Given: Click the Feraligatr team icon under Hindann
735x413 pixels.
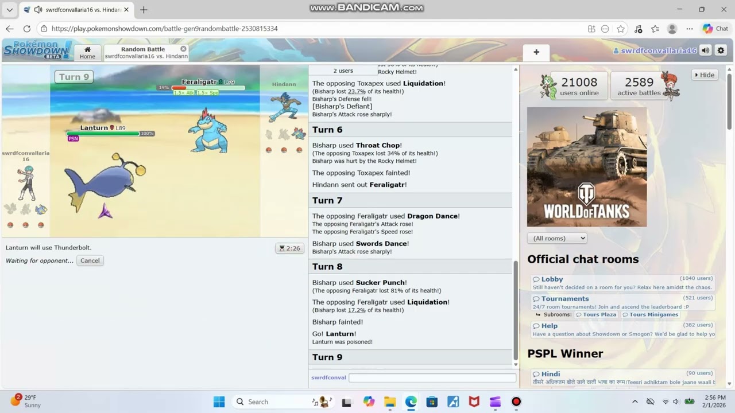Looking at the screenshot, I should coord(299,134).
